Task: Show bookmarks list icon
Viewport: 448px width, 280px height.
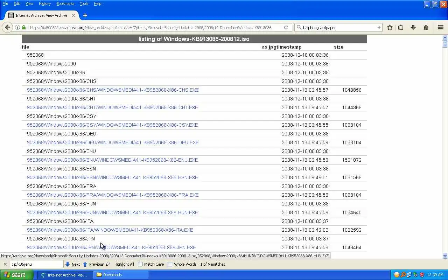Action: pyautogui.click(x=401, y=27)
